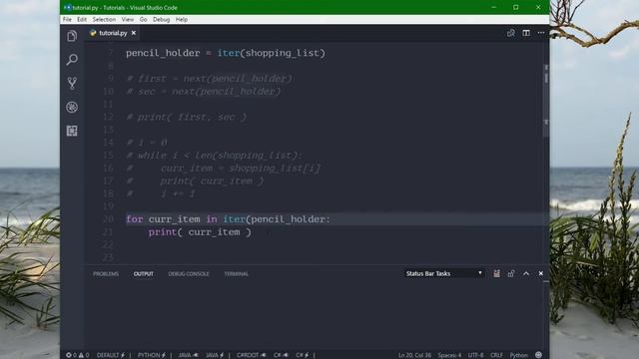The width and height of the screenshot is (639, 359).
Task: Run the DEFAULT status bar task
Action: pyautogui.click(x=111, y=355)
